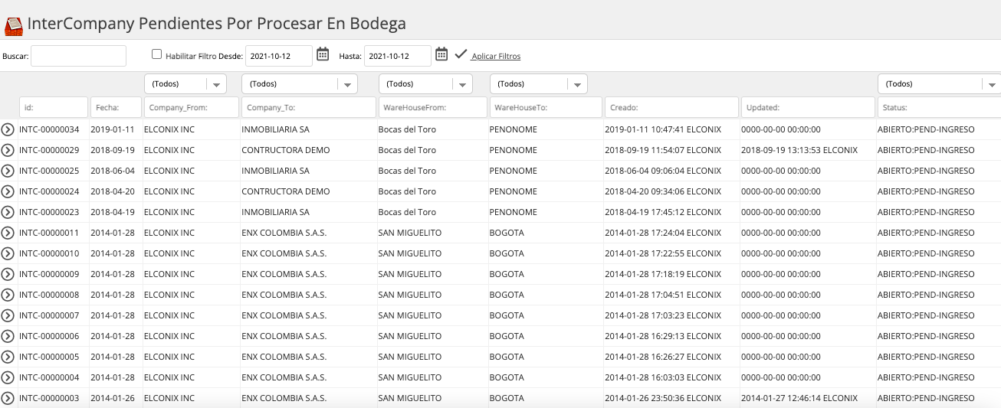This screenshot has width=1001, height=408.
Task: Click the Company_To filter field
Action: (309, 108)
